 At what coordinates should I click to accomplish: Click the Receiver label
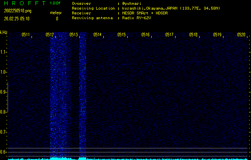click(81, 13)
